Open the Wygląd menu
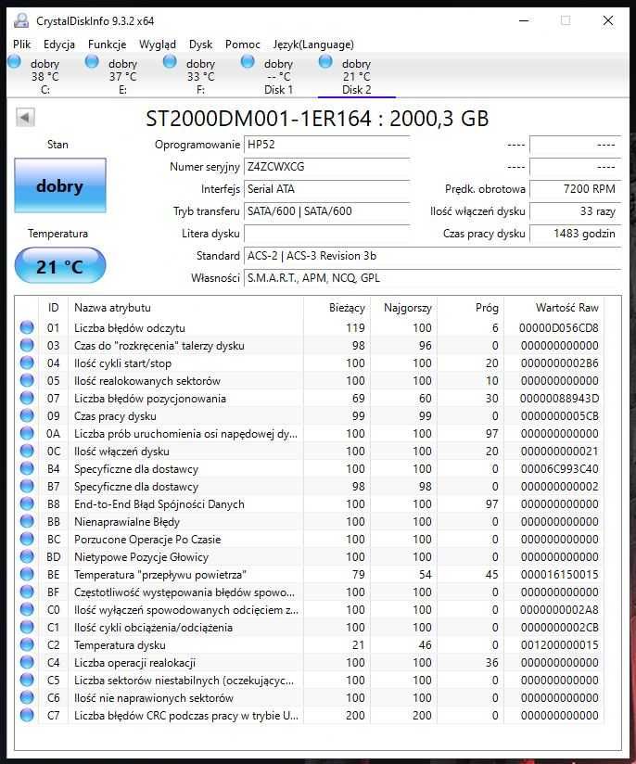The image size is (636, 764). 158,45
